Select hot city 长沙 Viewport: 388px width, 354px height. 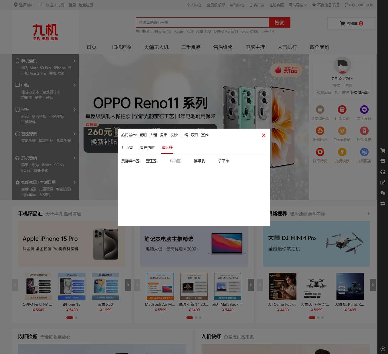(174, 135)
